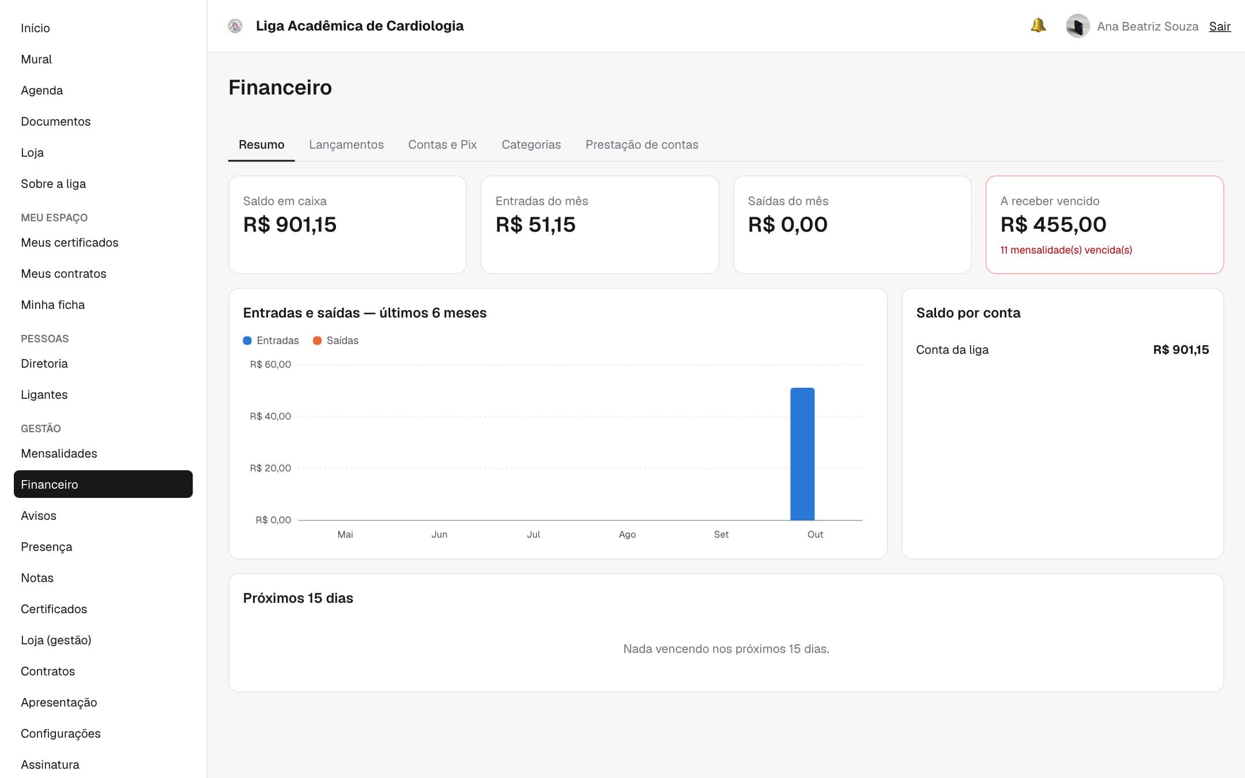This screenshot has width=1245, height=778.
Task: Click the notification bell icon
Action: pos(1038,25)
